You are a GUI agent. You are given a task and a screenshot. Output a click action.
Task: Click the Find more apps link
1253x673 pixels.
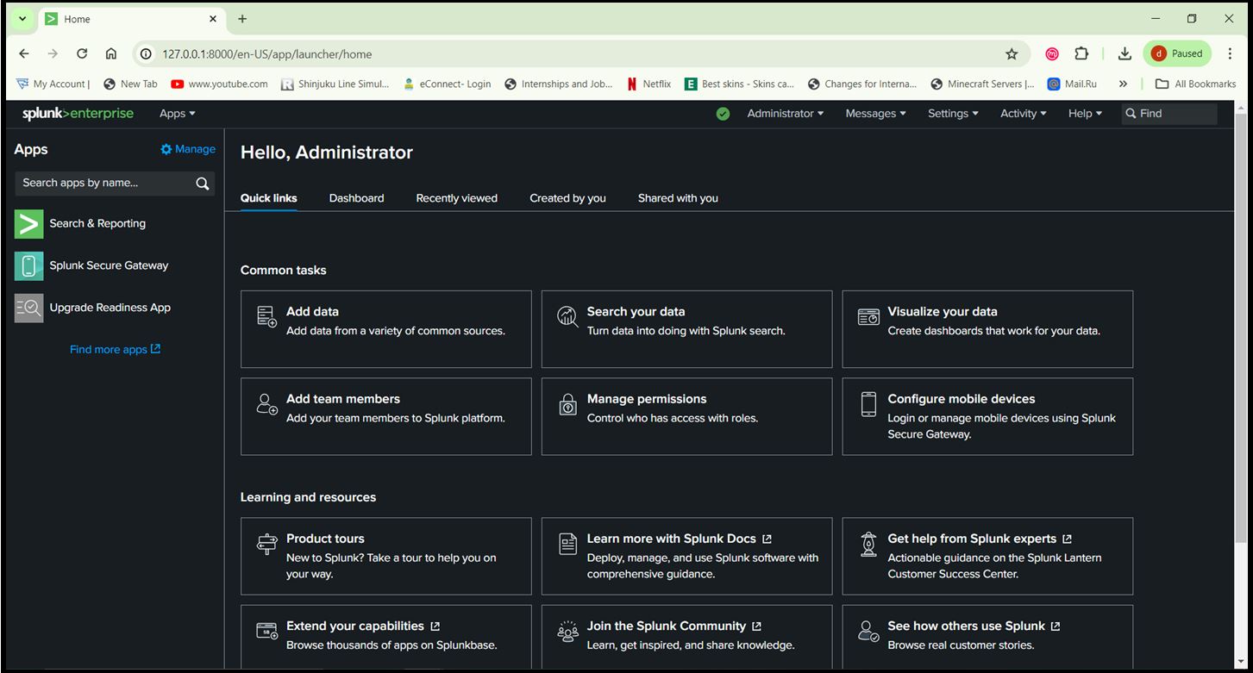pos(115,349)
